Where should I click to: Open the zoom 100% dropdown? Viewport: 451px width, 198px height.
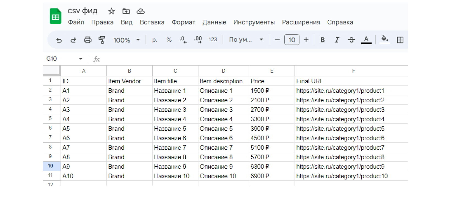click(x=127, y=40)
